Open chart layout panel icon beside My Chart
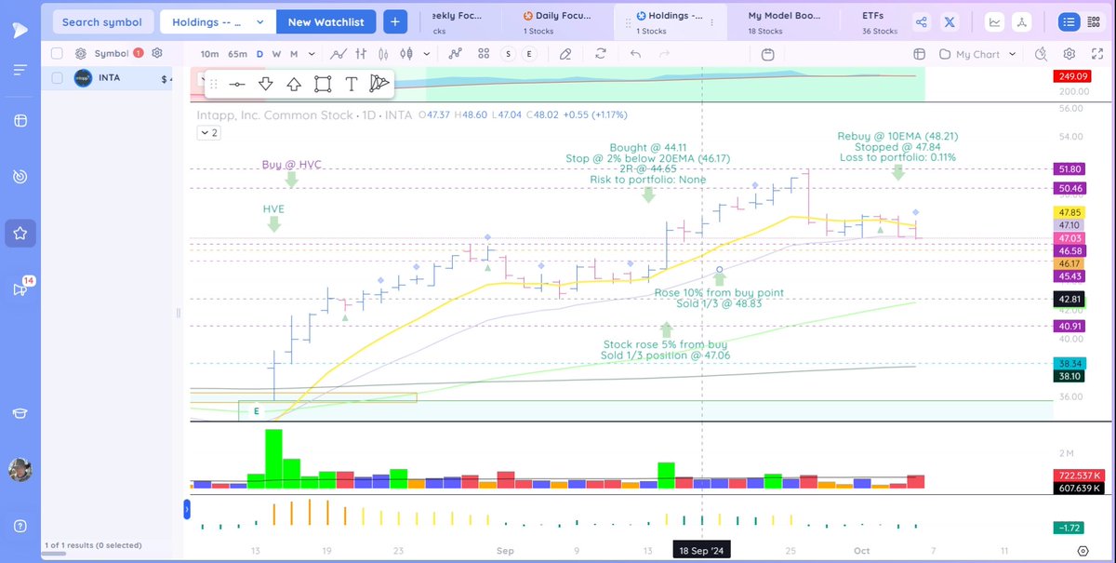This screenshot has width=1116, height=563. click(x=919, y=54)
